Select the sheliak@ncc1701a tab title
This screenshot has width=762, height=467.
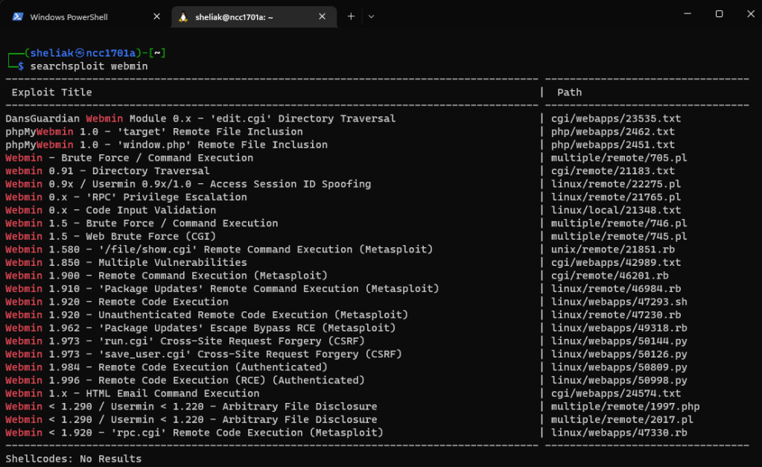[235, 16]
